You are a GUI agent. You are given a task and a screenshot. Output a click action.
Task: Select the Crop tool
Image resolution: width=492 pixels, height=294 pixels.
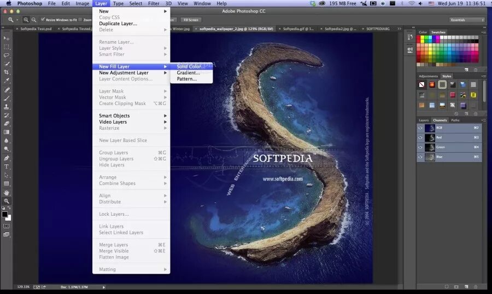click(6, 72)
